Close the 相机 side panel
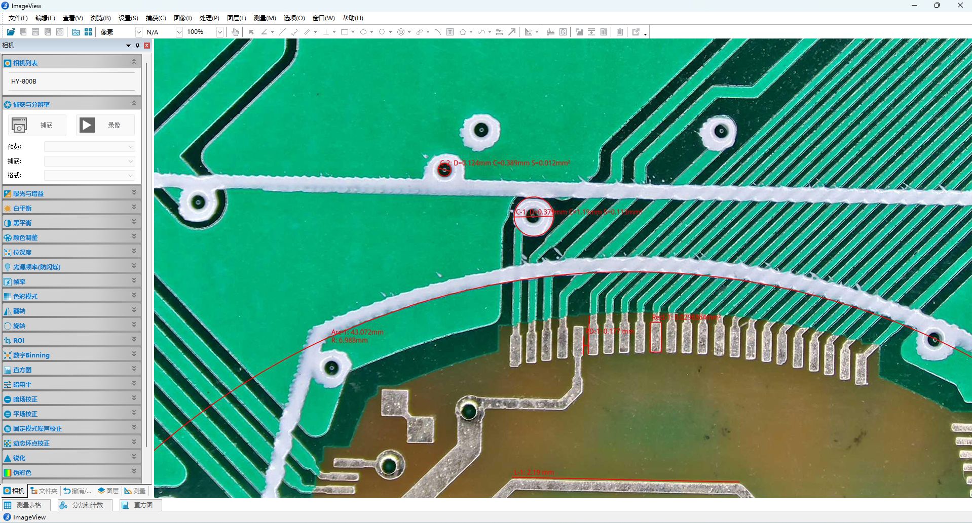Viewport: 972px width, 523px height. (x=147, y=46)
